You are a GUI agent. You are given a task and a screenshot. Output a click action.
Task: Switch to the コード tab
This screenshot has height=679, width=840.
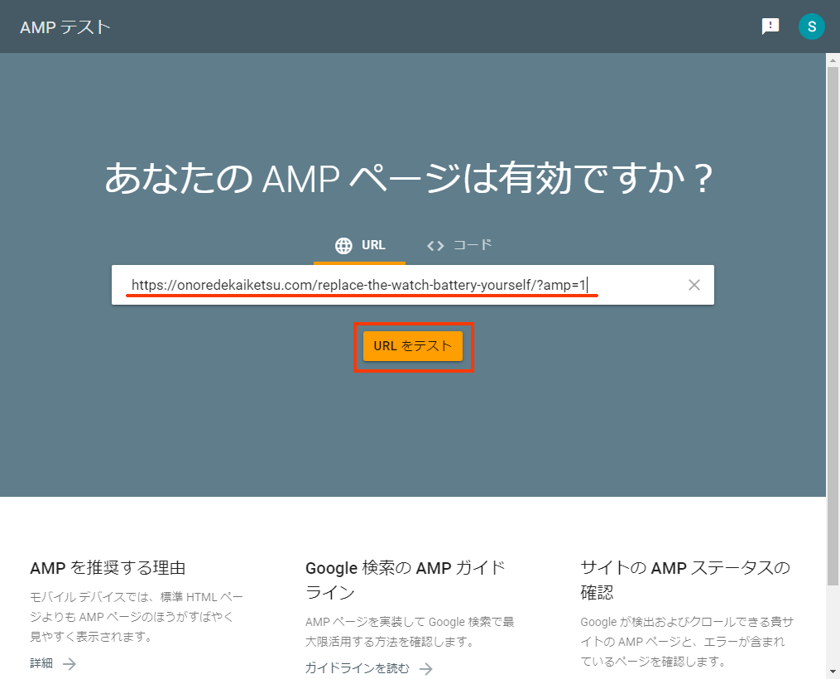point(459,245)
